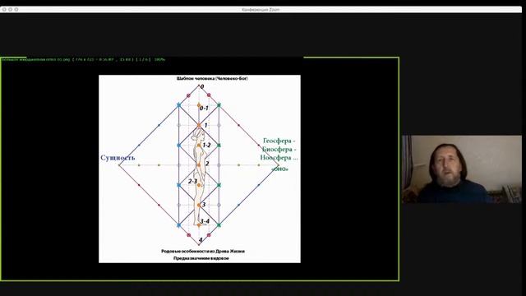
Task: Click the "1-2" level label
Action: tap(206, 145)
